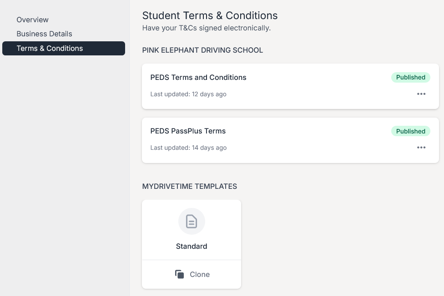This screenshot has height=296, width=444.
Task: Click the Standard template document icon
Action: coord(192,222)
